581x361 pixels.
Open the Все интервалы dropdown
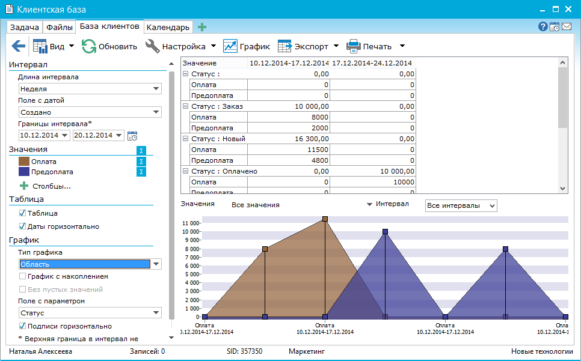461,205
